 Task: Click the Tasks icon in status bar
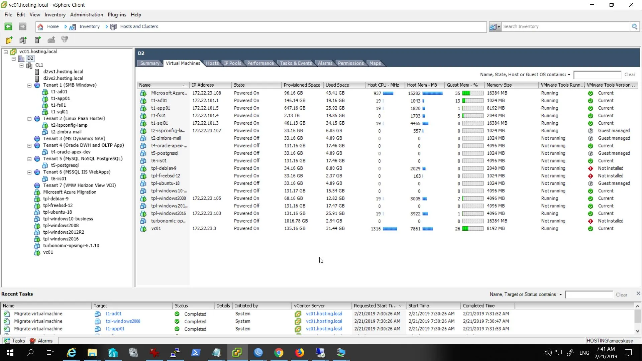[7, 341]
